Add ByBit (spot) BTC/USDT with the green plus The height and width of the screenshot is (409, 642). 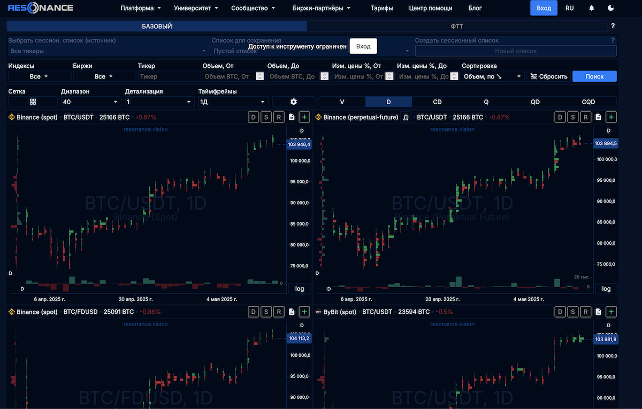pyautogui.click(x=612, y=312)
